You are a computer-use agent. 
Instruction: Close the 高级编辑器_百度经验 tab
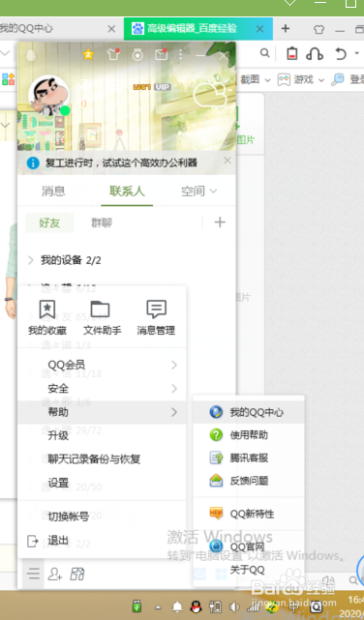pyautogui.click(x=259, y=29)
